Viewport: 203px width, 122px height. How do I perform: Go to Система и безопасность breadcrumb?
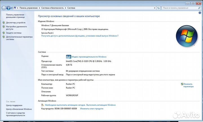tap(52, 8)
